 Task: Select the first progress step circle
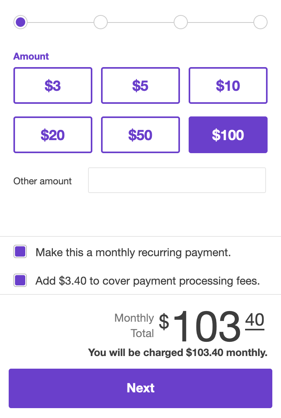[20, 22]
